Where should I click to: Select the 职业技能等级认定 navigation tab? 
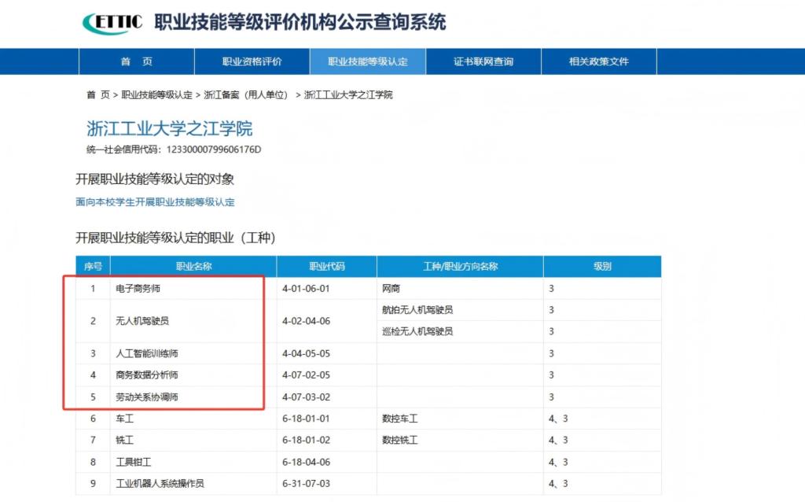pyautogui.click(x=367, y=61)
